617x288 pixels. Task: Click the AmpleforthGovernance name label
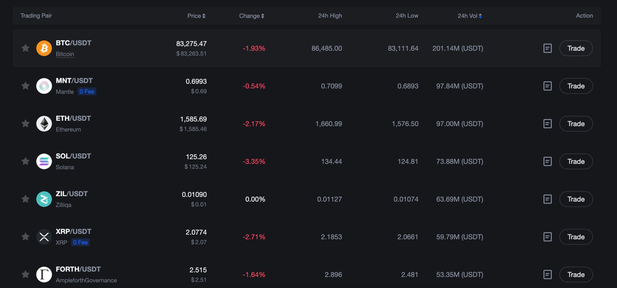coord(86,280)
